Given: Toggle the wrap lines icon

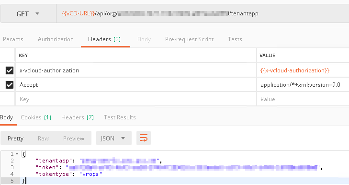Looking at the screenshot, I should (x=144, y=138).
